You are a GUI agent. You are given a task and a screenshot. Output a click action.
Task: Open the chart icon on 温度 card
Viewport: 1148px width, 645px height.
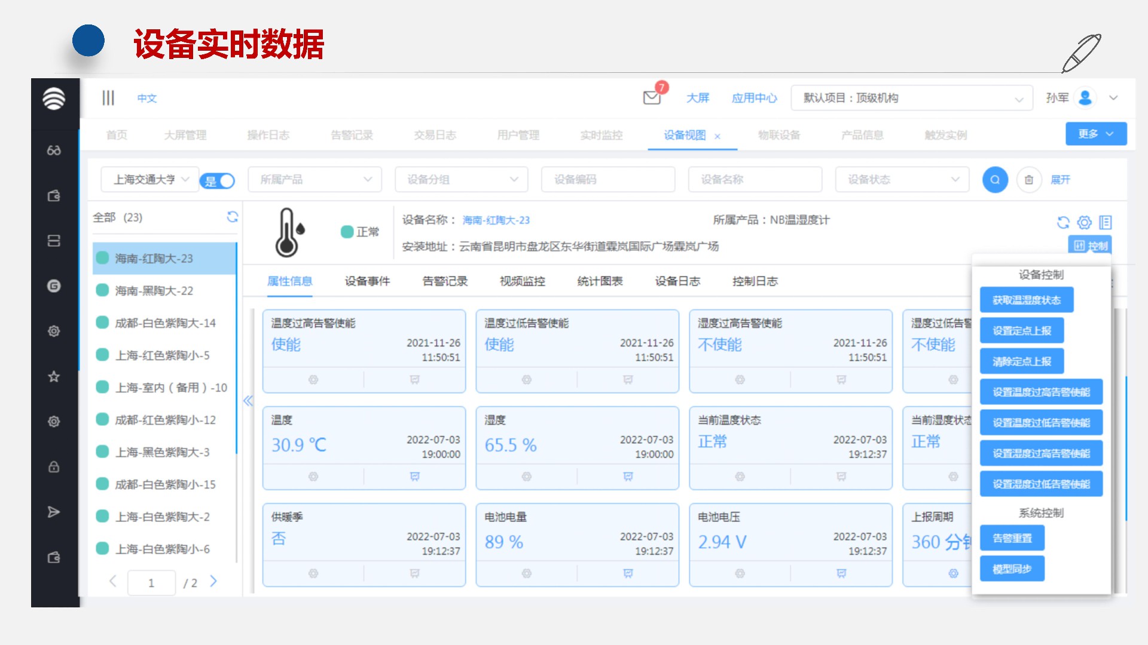tap(414, 477)
